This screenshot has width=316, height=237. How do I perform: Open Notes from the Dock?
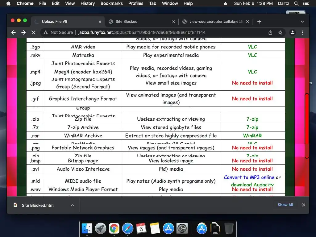tap(155, 229)
